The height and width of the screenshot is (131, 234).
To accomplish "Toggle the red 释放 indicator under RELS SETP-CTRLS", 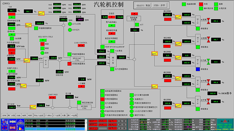I will coord(42,44).
